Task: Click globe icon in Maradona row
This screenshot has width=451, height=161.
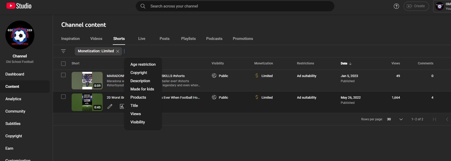Action: (214, 76)
